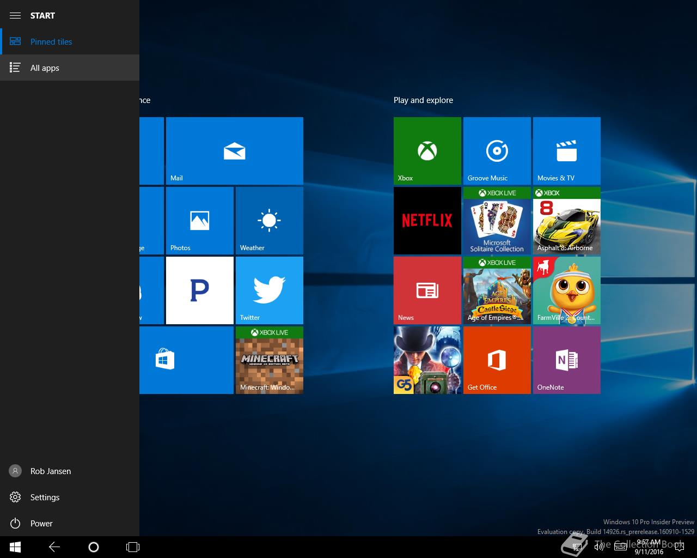The image size is (697, 558).
Task: Select Pinned tiles view
Action: click(x=70, y=41)
